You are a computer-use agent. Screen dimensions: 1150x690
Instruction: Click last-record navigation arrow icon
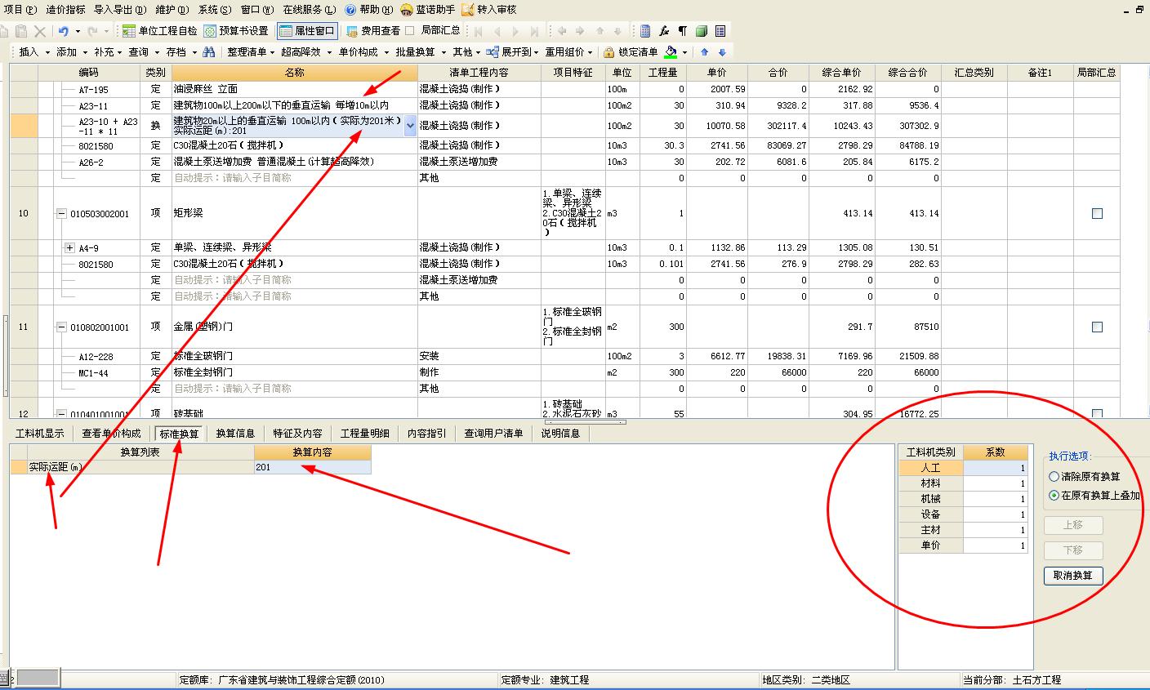[x=534, y=31]
